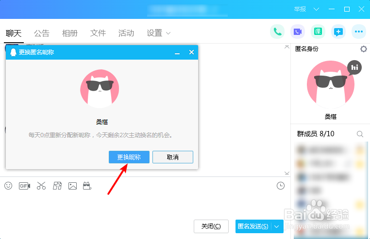Insert a picture with image icon
370x239 pixels.
[72, 186]
